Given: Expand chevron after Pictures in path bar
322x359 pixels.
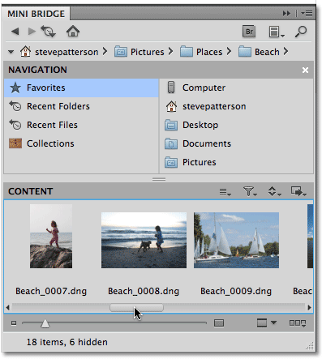Looking at the screenshot, I should 170,51.
